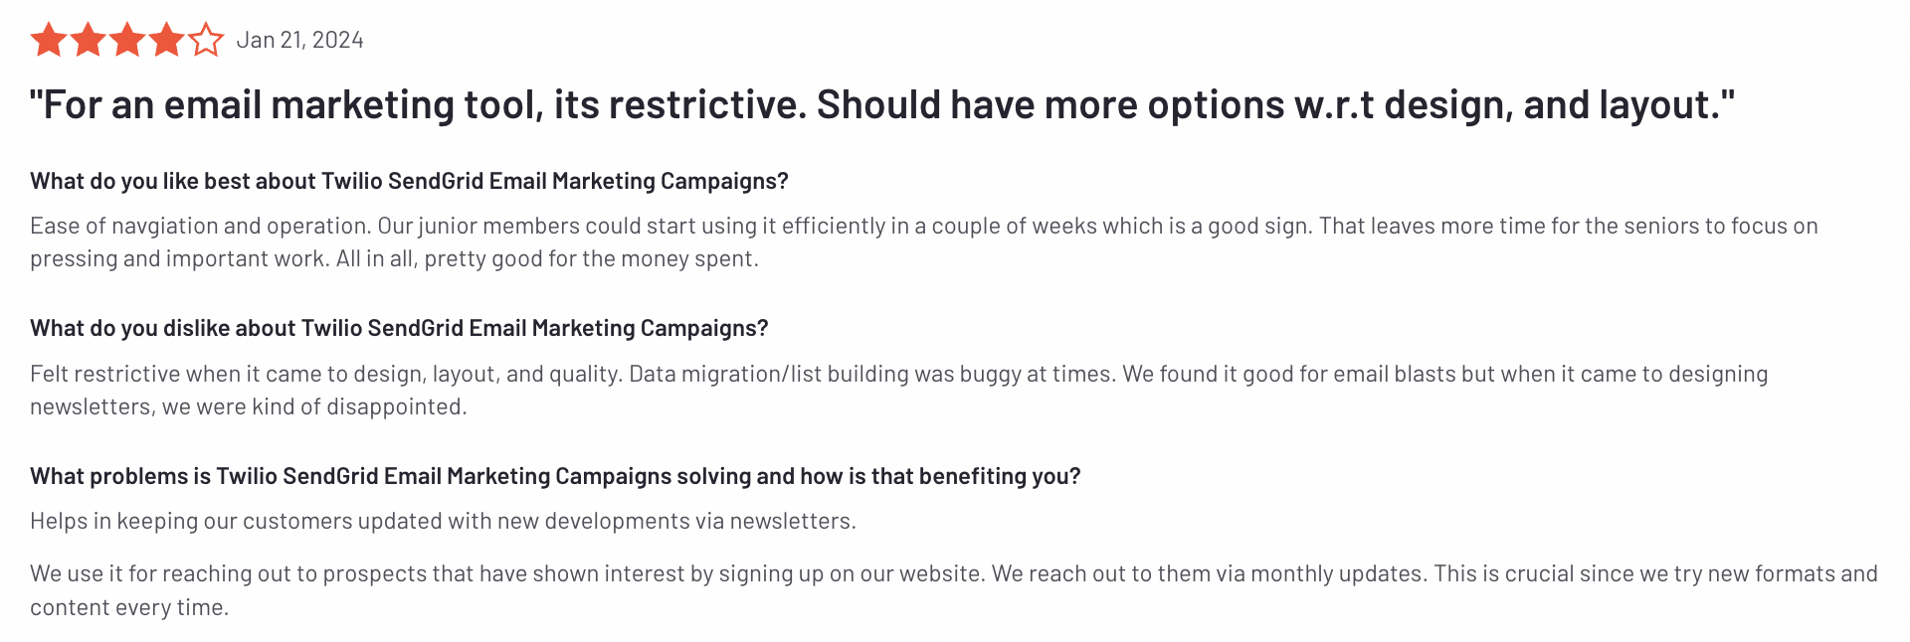
Task: Click "newsletters, we were kind of disappointed" line
Action: tap(248, 407)
